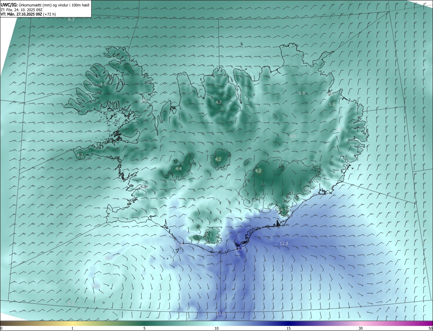
Task: Click the valid time 'VT: Mán. 27.10.2025 09Z (+72 h)'
Action: (28, 14)
